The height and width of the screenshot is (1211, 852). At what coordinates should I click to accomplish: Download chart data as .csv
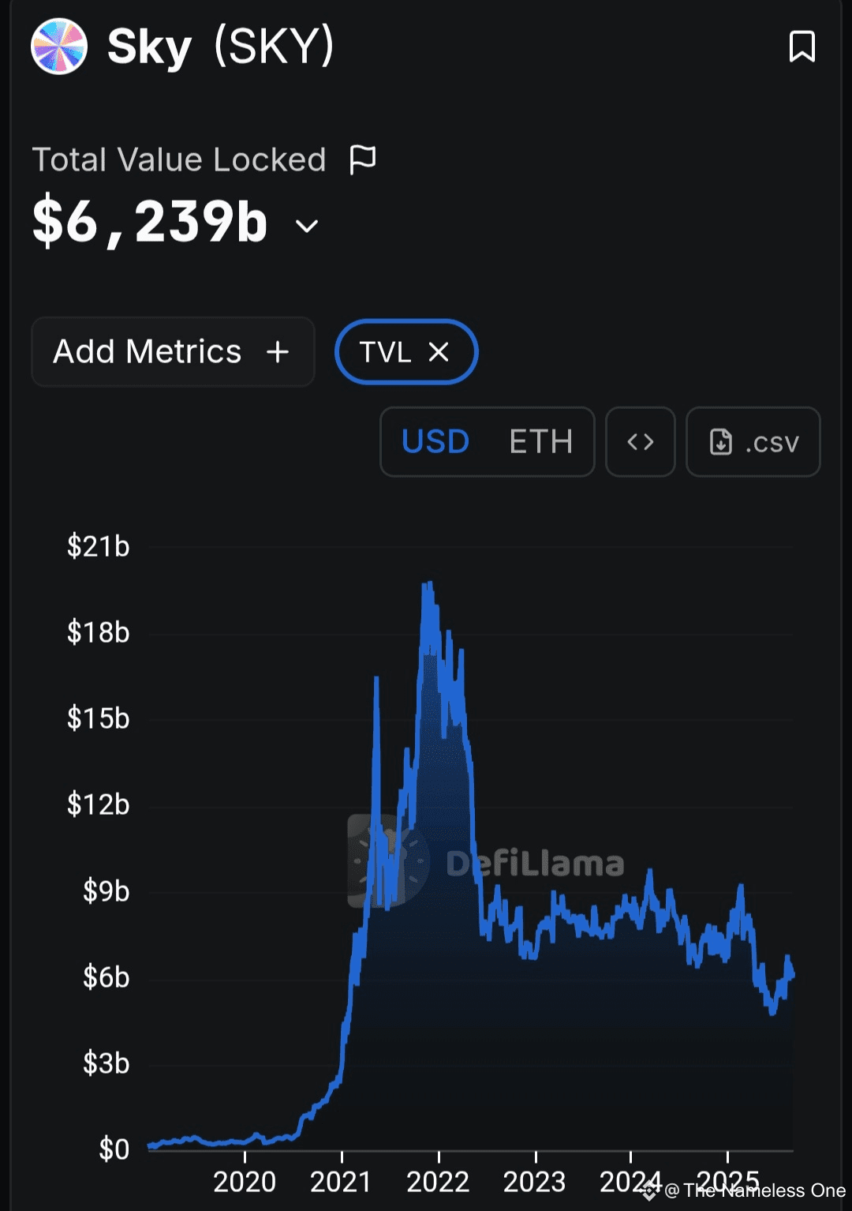[753, 442]
